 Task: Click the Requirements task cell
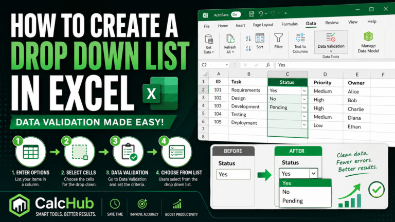pos(248,90)
